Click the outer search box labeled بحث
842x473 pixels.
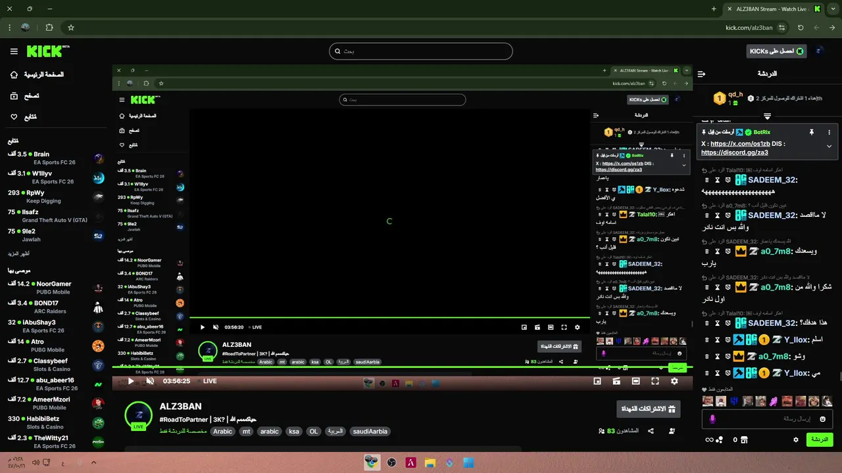(x=421, y=51)
